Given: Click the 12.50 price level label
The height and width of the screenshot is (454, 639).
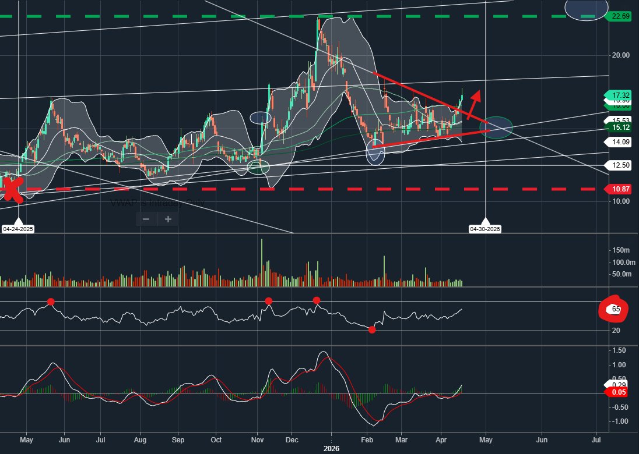Looking at the screenshot, I should (620, 165).
